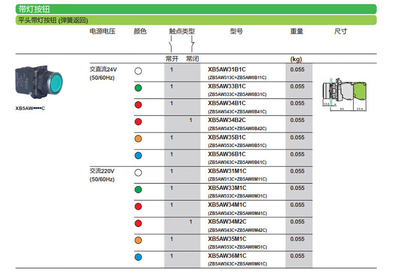Open model XB5AW34M2C entry
The image size is (393, 278).
click(x=227, y=222)
